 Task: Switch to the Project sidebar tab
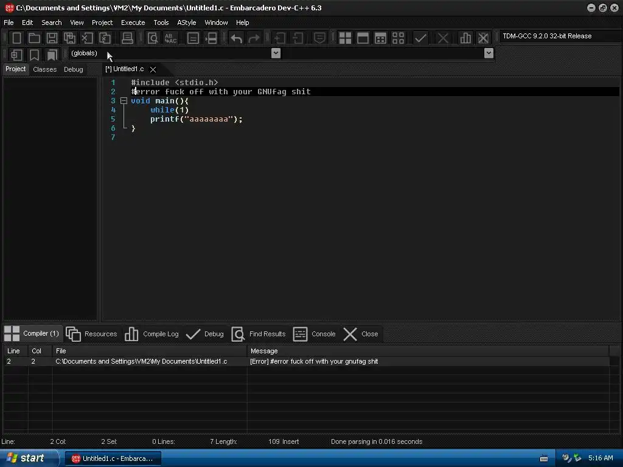coord(15,69)
